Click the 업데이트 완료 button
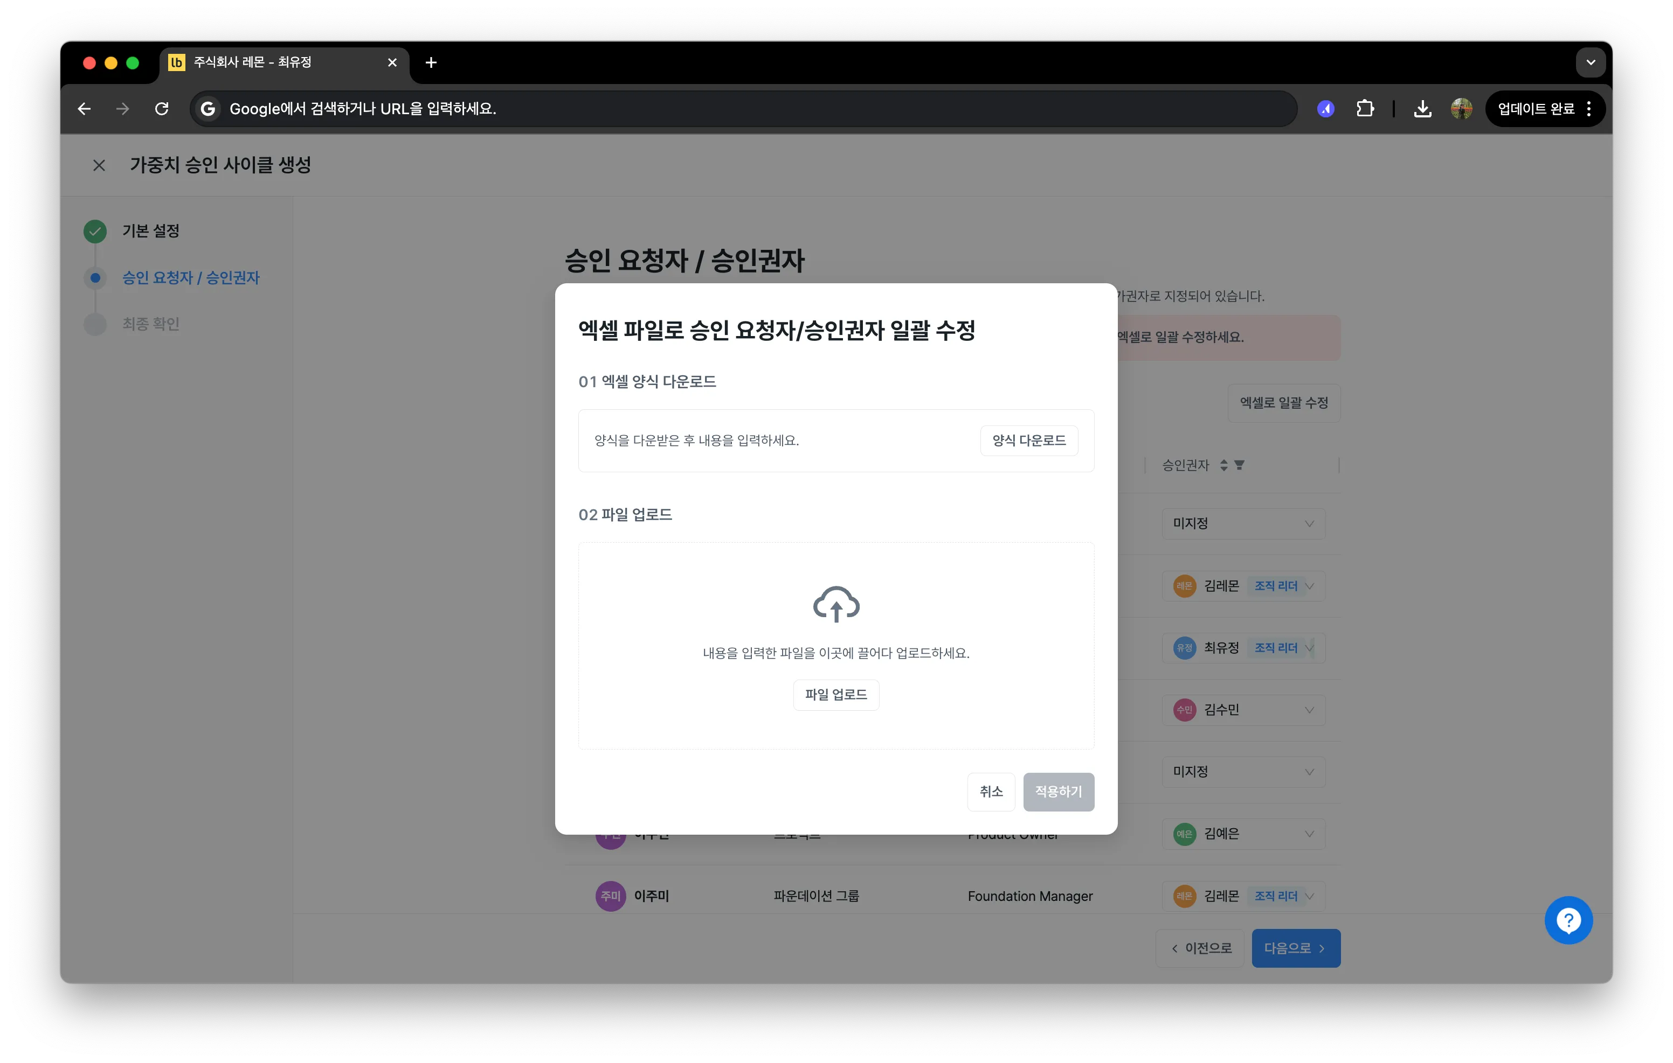Viewport: 1673px width, 1063px height. tap(1536, 108)
